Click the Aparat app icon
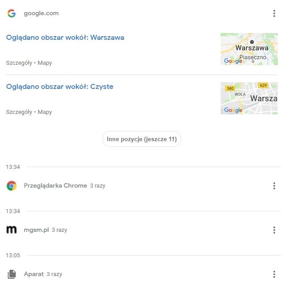This screenshot has height=285, width=285. [x=12, y=274]
